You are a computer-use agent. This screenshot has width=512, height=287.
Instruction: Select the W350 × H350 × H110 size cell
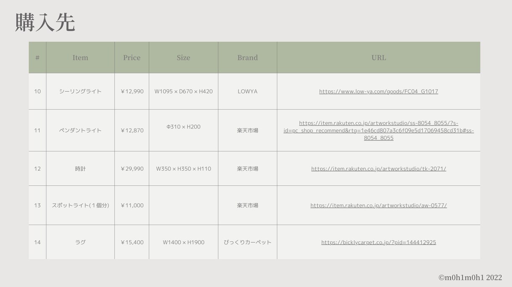click(x=183, y=169)
